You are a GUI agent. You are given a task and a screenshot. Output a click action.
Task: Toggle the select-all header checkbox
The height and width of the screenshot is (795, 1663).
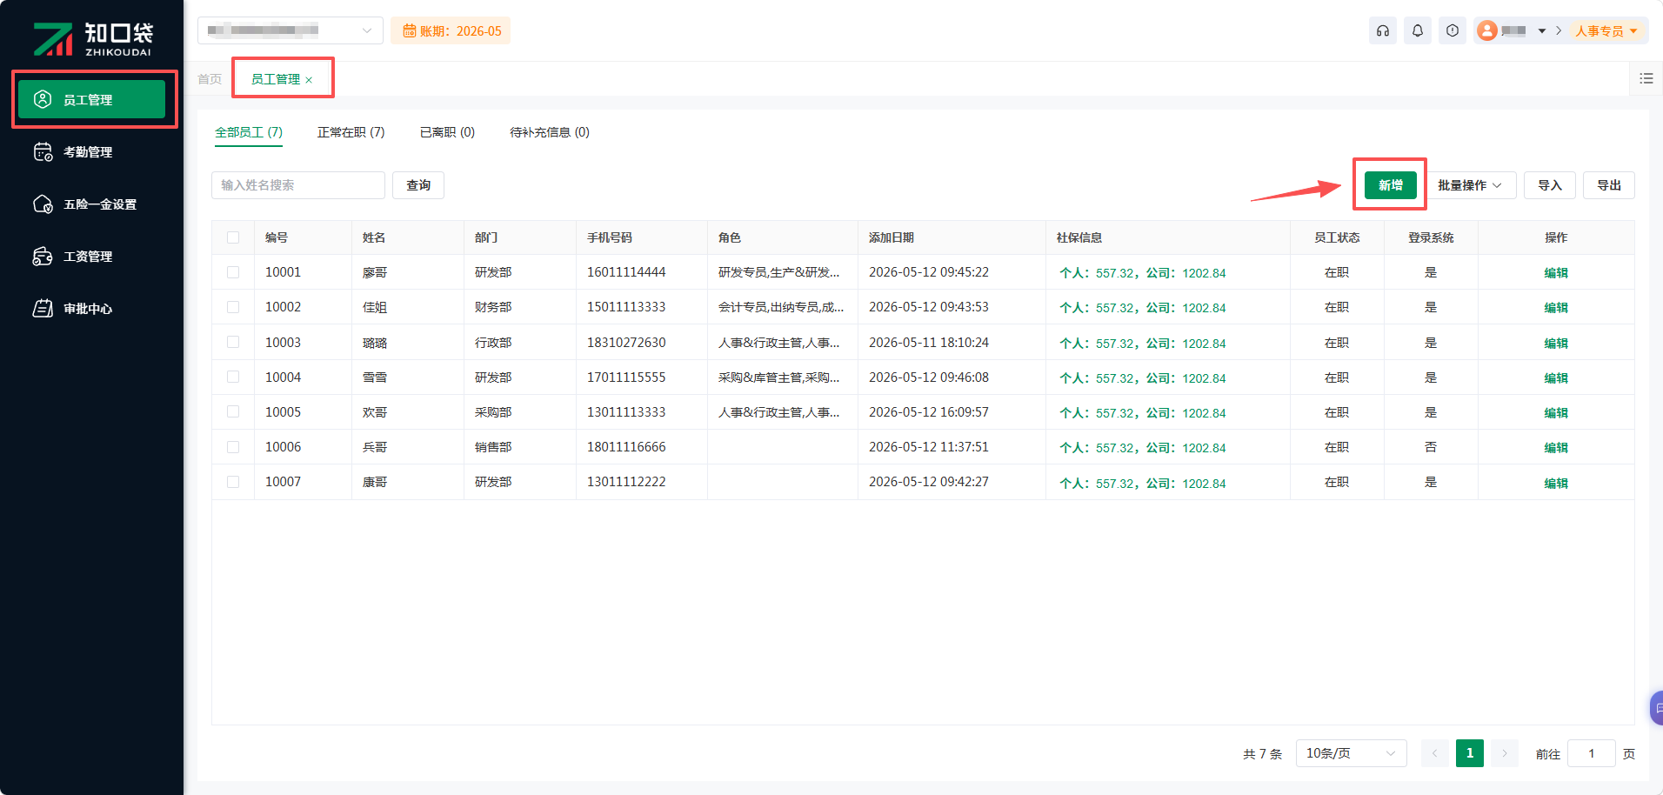point(233,237)
